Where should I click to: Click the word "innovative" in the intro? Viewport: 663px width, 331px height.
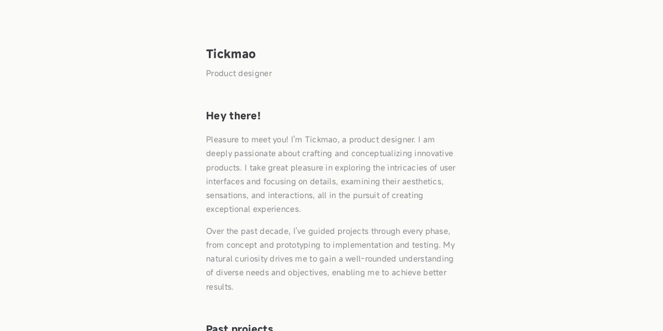click(x=434, y=153)
